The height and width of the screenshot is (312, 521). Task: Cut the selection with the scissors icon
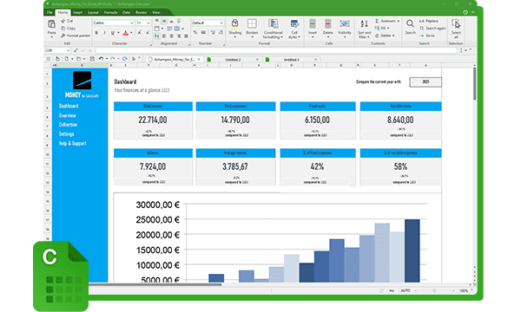point(63,21)
